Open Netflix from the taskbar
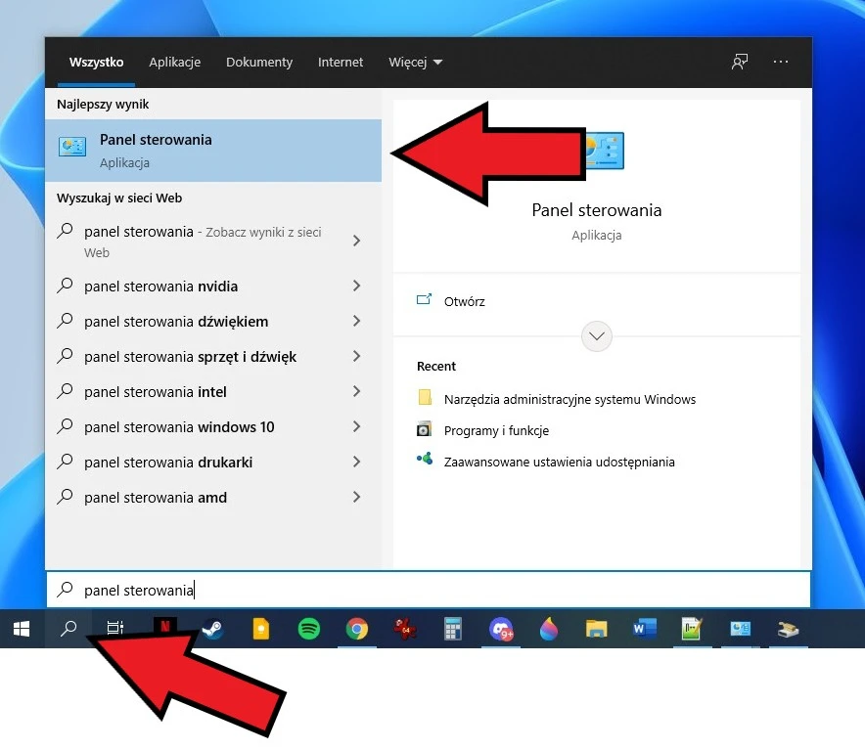This screenshot has width=865, height=750. 164,629
